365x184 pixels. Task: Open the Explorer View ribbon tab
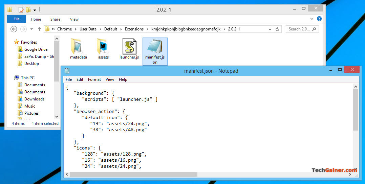[74, 19]
